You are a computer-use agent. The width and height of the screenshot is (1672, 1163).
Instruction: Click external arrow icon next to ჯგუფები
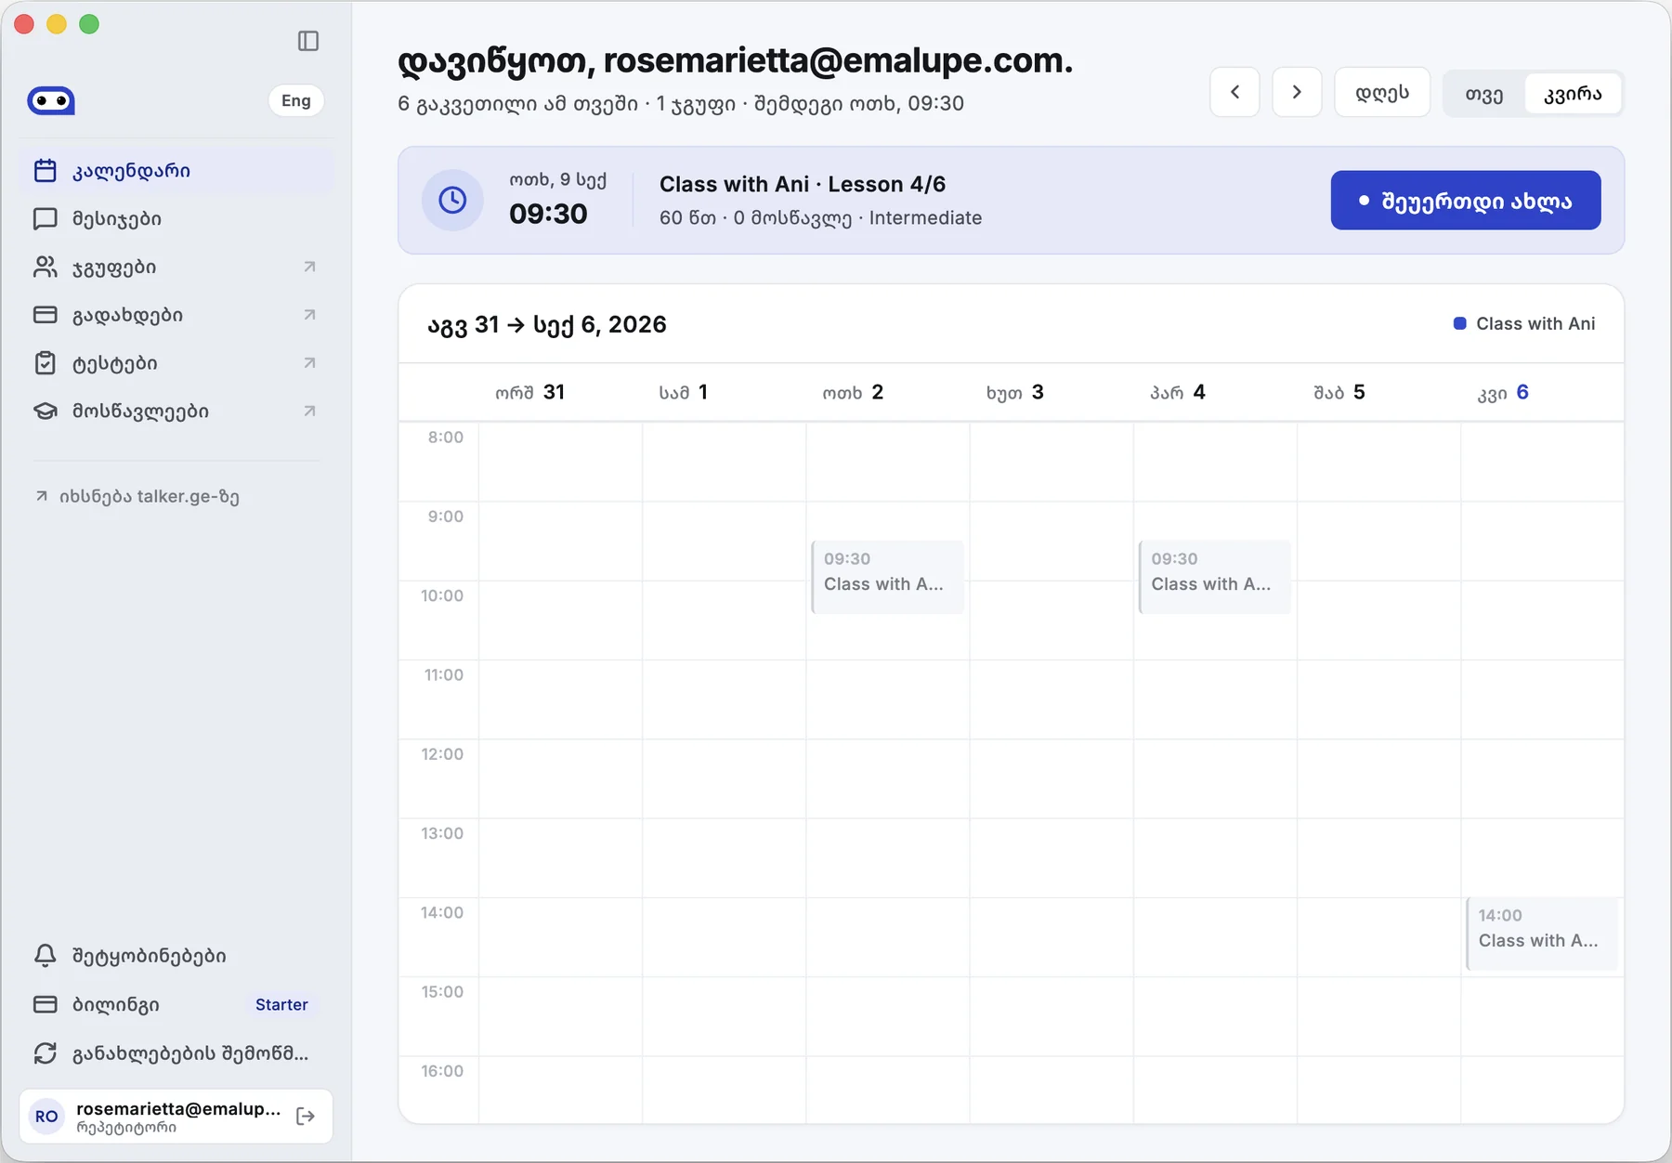(x=310, y=268)
